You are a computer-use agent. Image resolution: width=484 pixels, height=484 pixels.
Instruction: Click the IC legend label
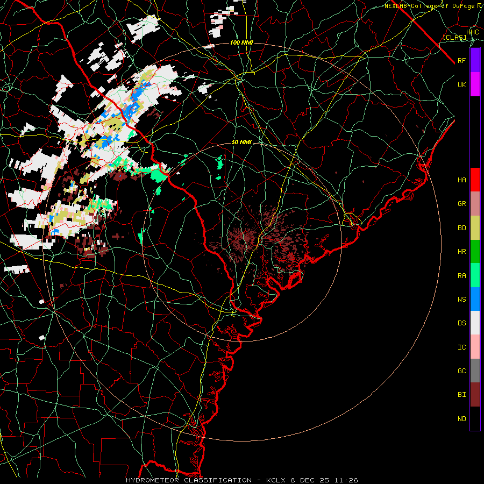click(x=461, y=347)
